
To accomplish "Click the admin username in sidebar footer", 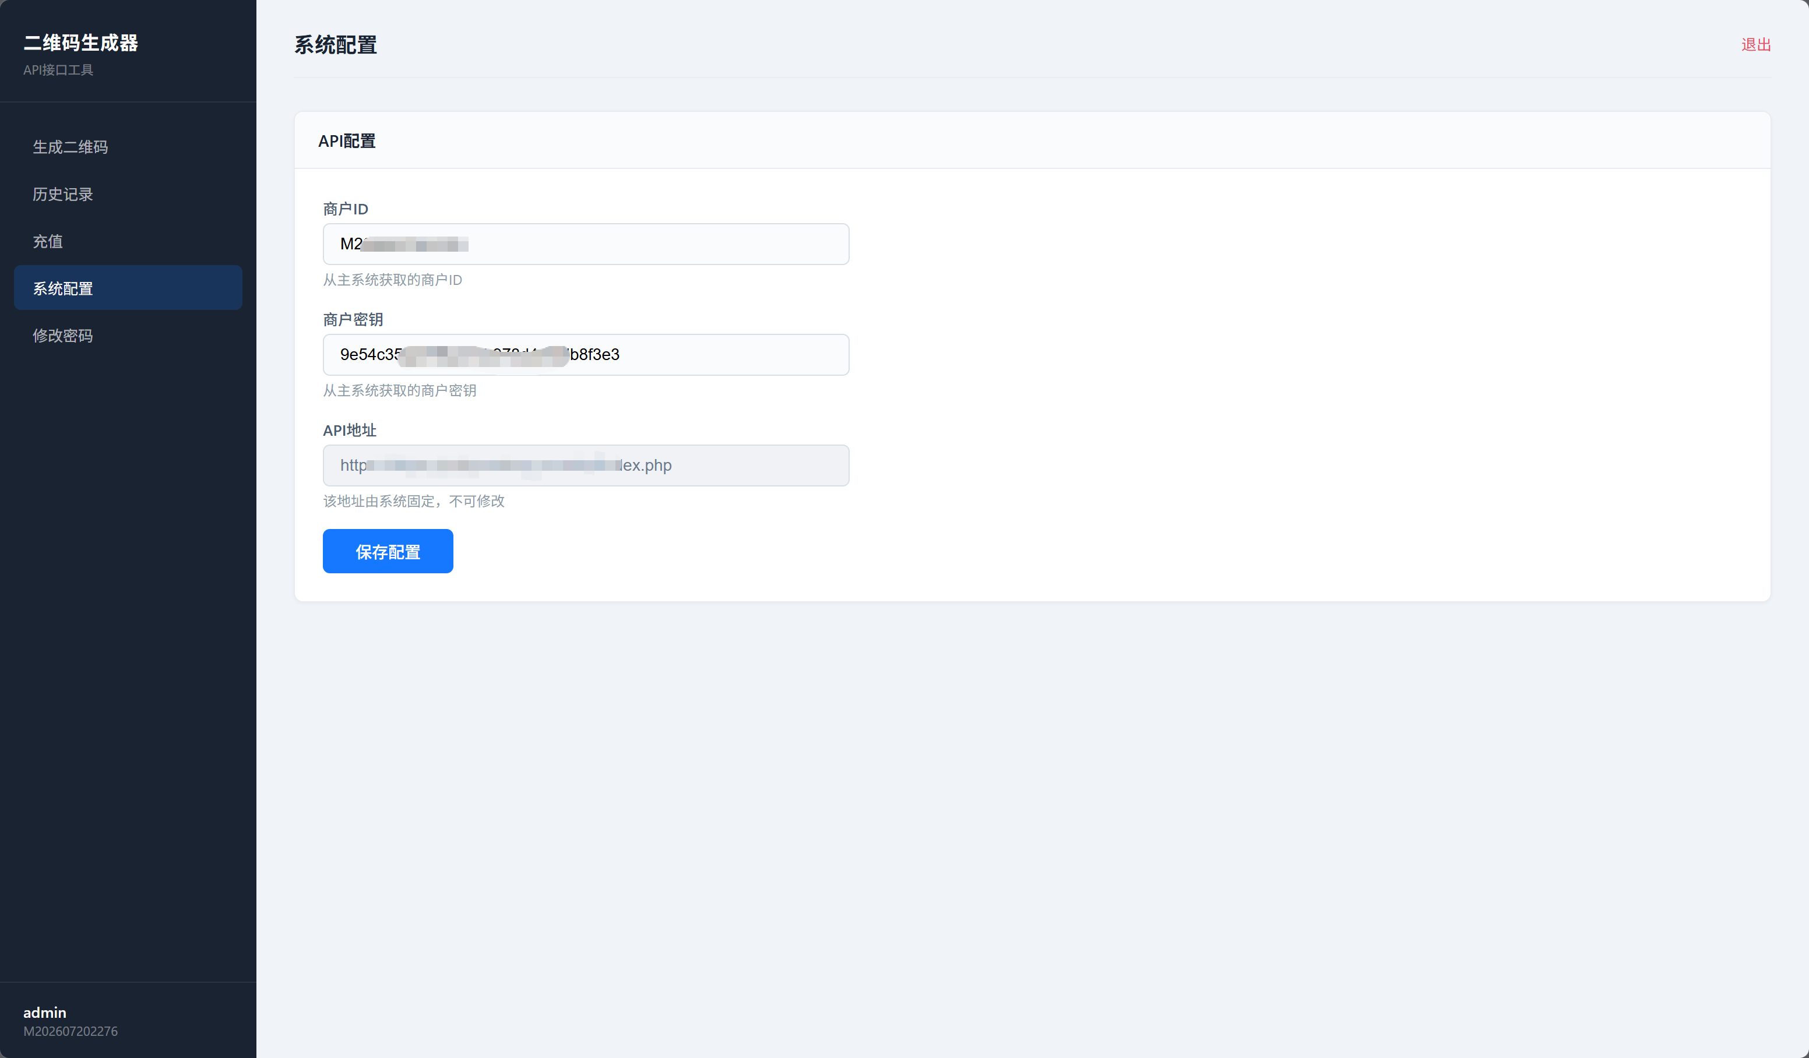I will [44, 1012].
